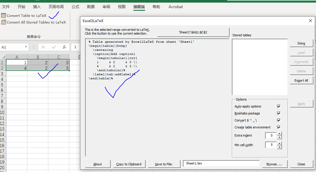Disable the Booktabs package option
The height and width of the screenshot is (172, 316).
click(x=278, y=113)
